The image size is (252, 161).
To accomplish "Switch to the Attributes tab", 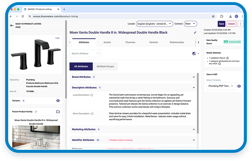I will click(x=84, y=42).
